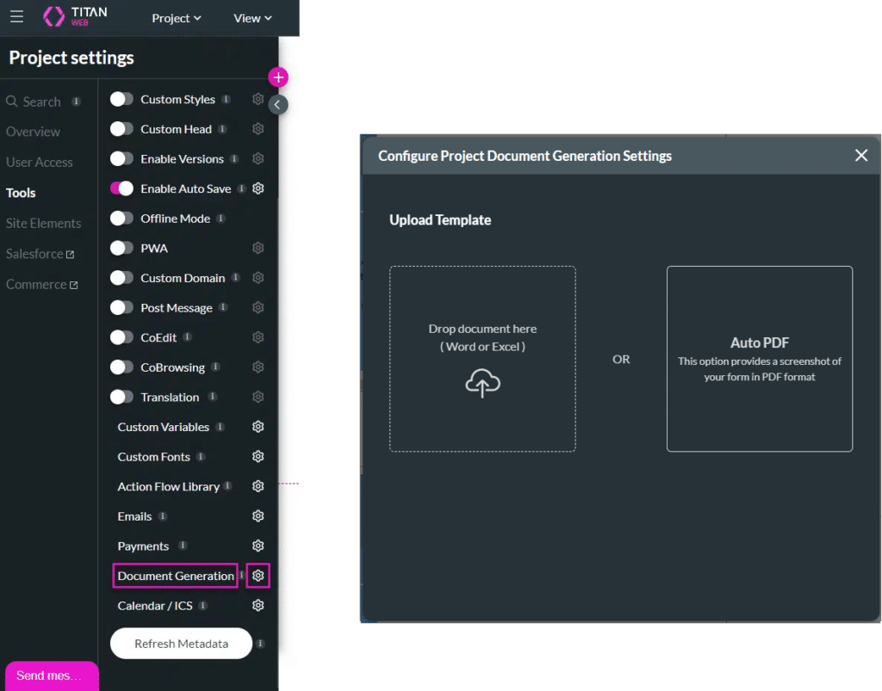Choose the Auto PDF option
This screenshot has height=691, width=882.
click(759, 358)
